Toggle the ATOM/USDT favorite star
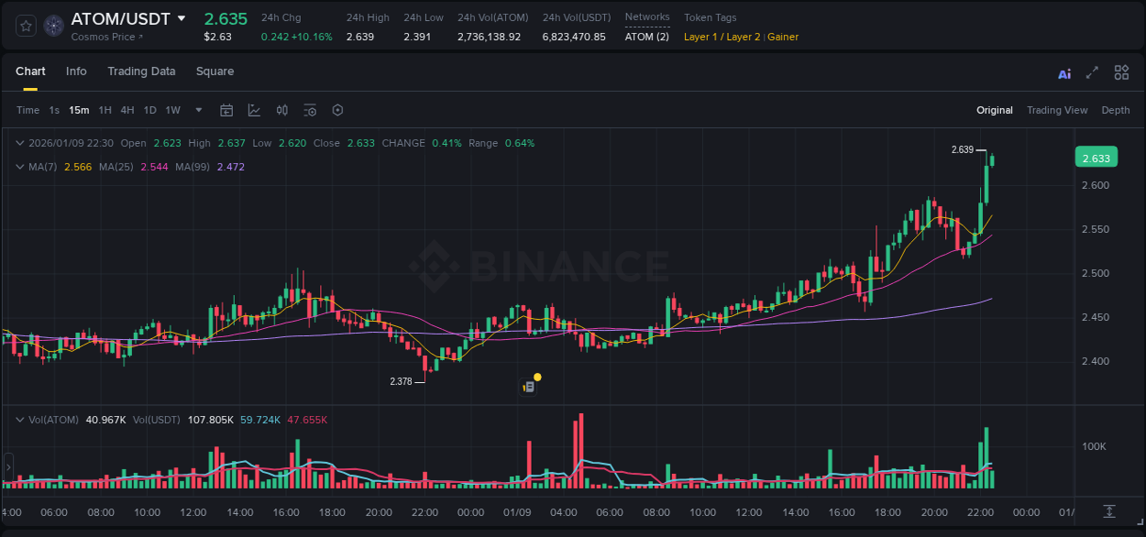 25,25
